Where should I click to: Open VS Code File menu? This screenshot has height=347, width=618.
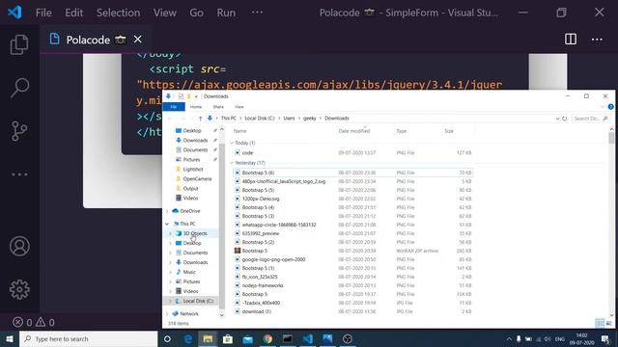(43, 13)
